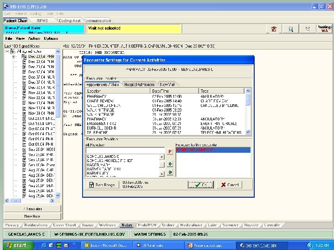The height and width of the screenshot is (250, 334).
Task: Click the All Providers search field
Action: coord(125,150)
